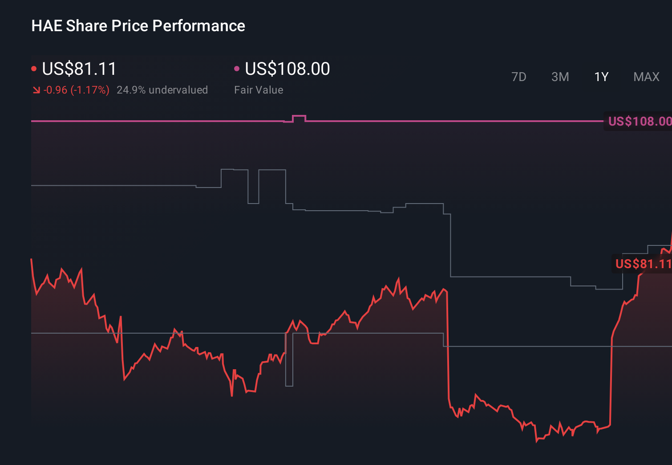Click the red dot beside share price
This screenshot has width=672, height=465.
pos(34,69)
